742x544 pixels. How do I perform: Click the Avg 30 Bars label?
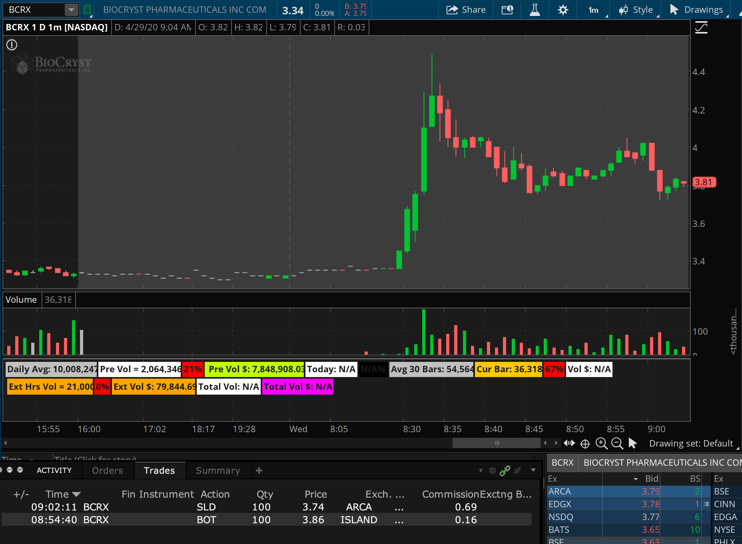[432, 369]
